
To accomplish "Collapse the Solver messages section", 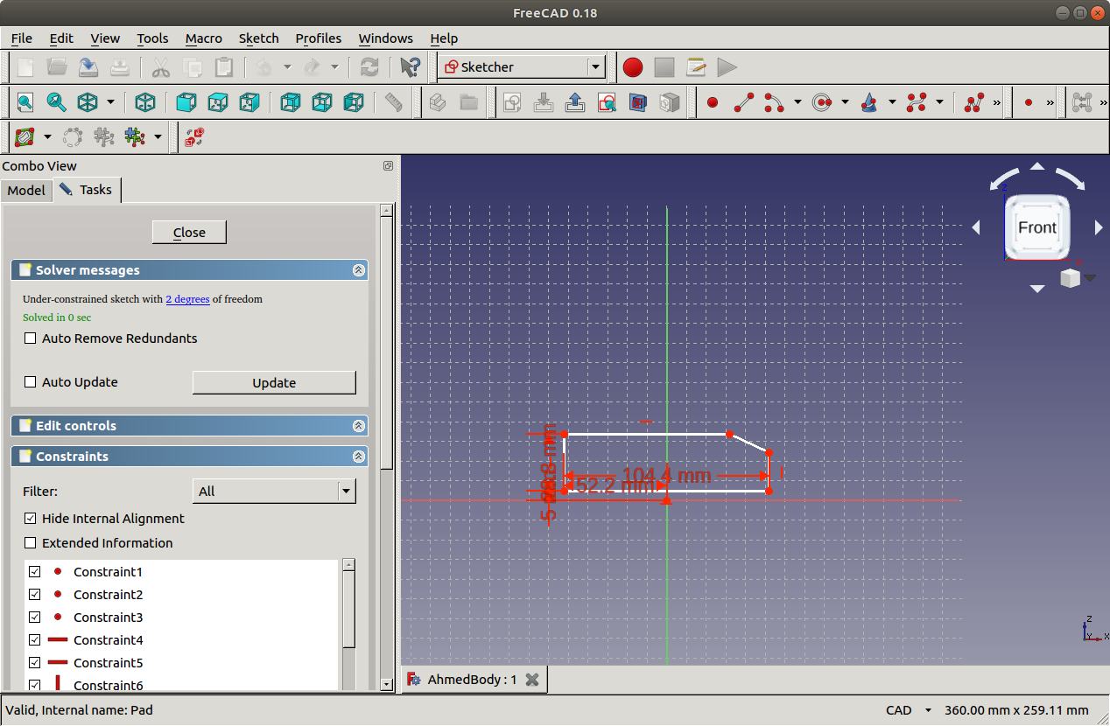I will click(358, 270).
